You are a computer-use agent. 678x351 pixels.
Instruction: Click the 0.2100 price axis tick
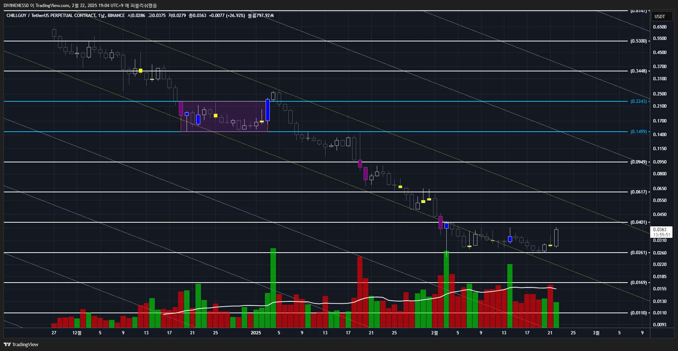coord(660,106)
